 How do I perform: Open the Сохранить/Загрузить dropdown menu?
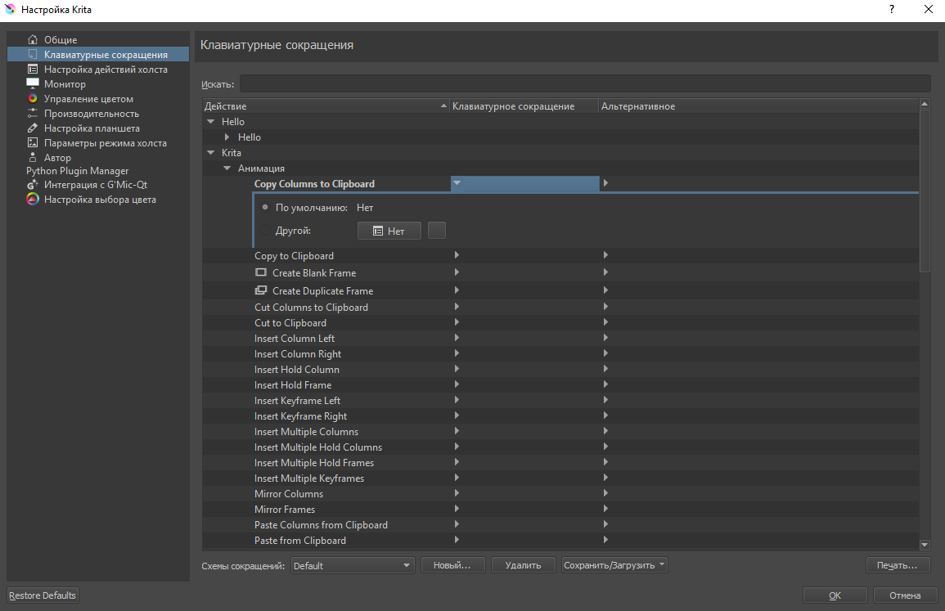614,565
